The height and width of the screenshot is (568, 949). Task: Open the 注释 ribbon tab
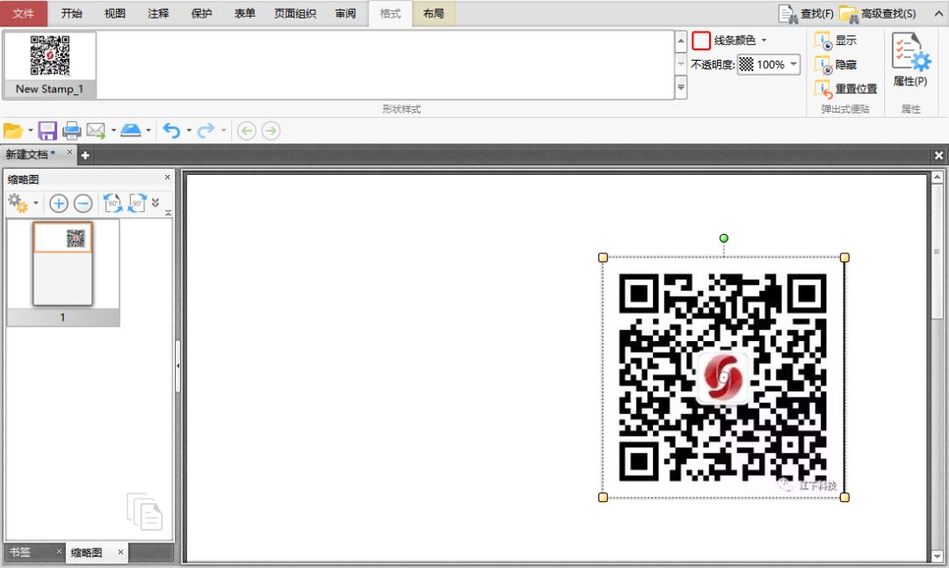pos(158,13)
